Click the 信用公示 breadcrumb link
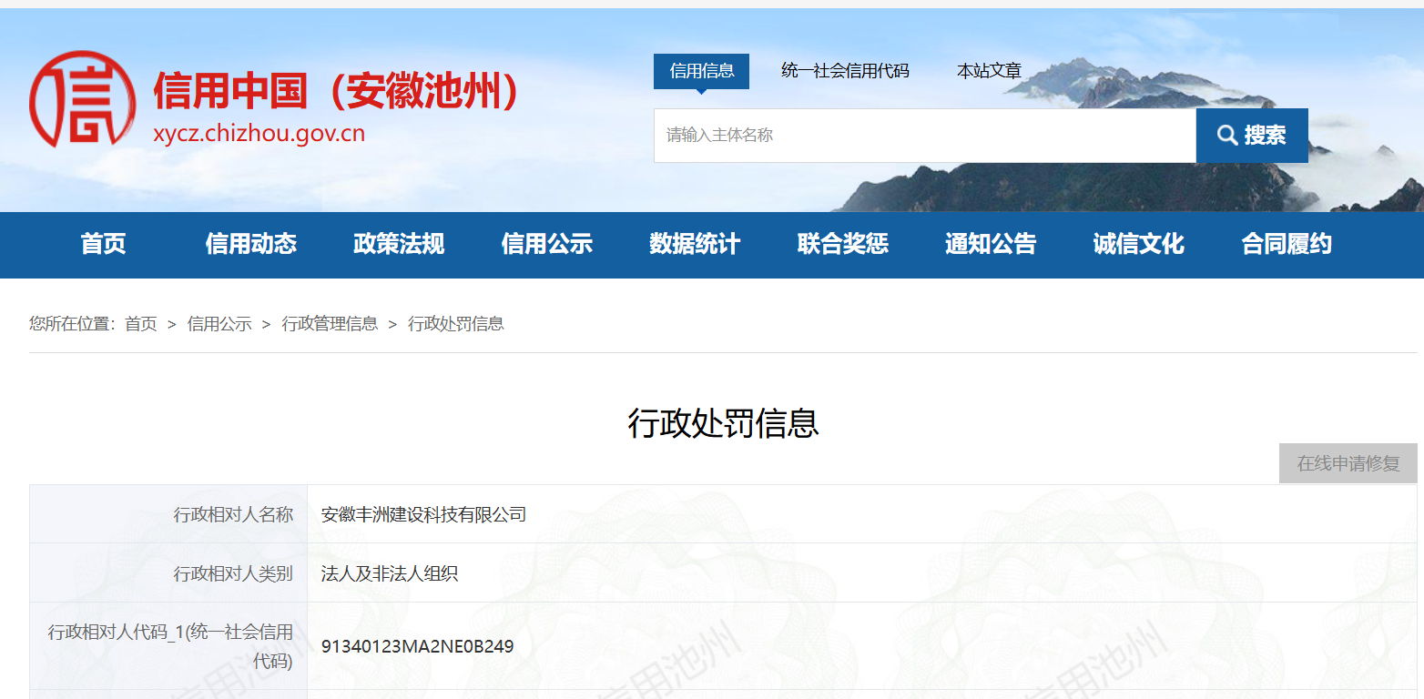Viewport: 1424px width, 699px height. [x=219, y=324]
